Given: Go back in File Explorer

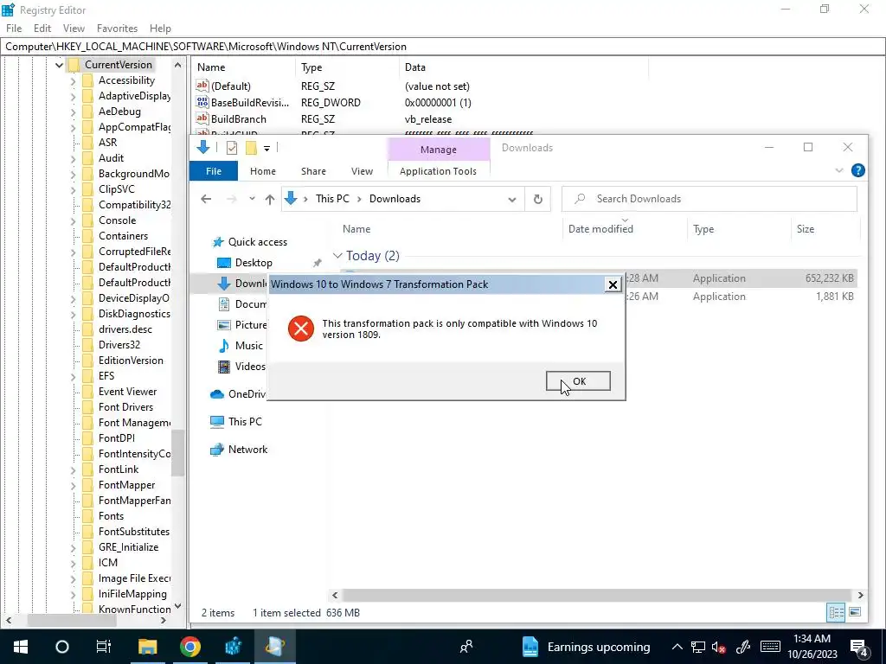Looking at the screenshot, I should pyautogui.click(x=206, y=199).
